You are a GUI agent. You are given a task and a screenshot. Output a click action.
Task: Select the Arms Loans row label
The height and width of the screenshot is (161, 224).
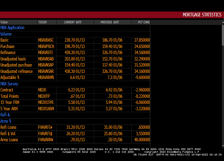(9, 140)
